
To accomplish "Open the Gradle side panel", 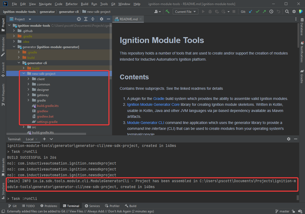I will (x=302, y=76).
